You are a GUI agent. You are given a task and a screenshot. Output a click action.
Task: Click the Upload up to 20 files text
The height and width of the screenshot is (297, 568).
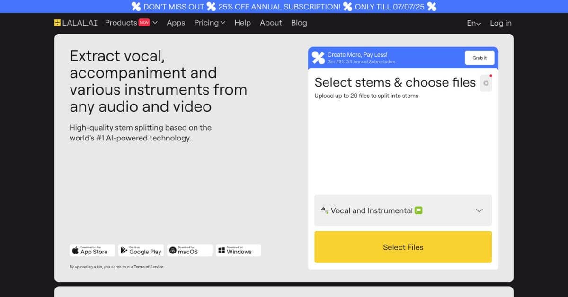click(x=366, y=96)
